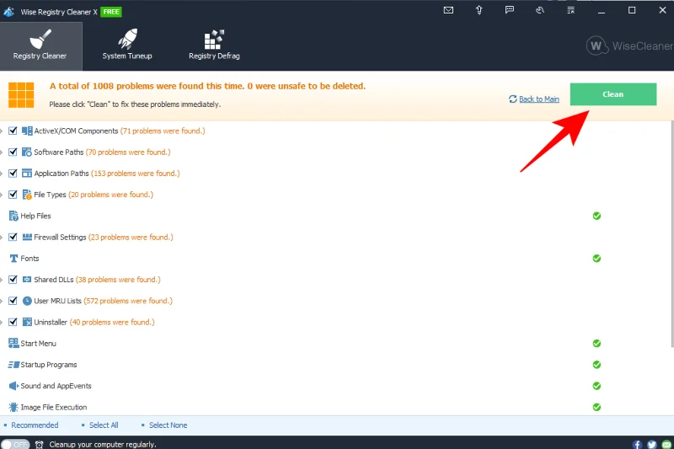Click the Select None option
Viewport: 674px width, 449px height.
168,425
